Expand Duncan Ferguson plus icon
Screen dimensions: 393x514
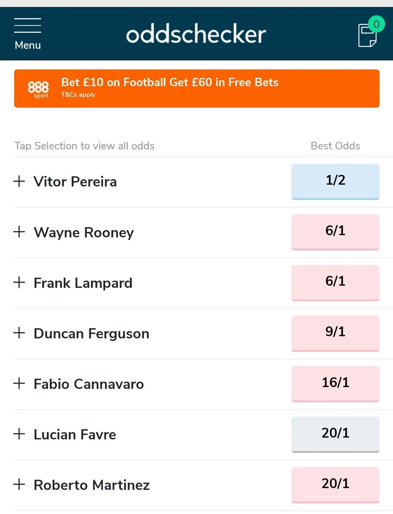(19, 333)
